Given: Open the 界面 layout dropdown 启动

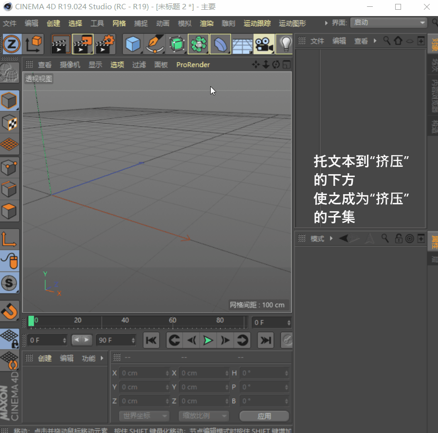Looking at the screenshot, I should (388, 22).
